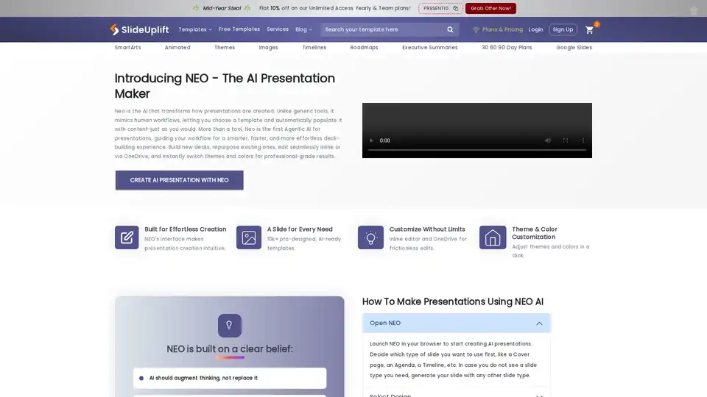Seek on the video progress bar
707x397 pixels.
pyautogui.click(x=476, y=150)
